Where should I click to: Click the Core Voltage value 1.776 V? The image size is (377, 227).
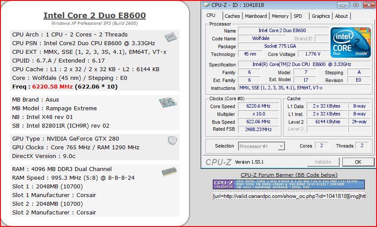(x=313, y=54)
